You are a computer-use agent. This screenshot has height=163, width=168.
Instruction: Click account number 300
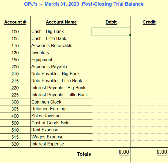(x=15, y=102)
